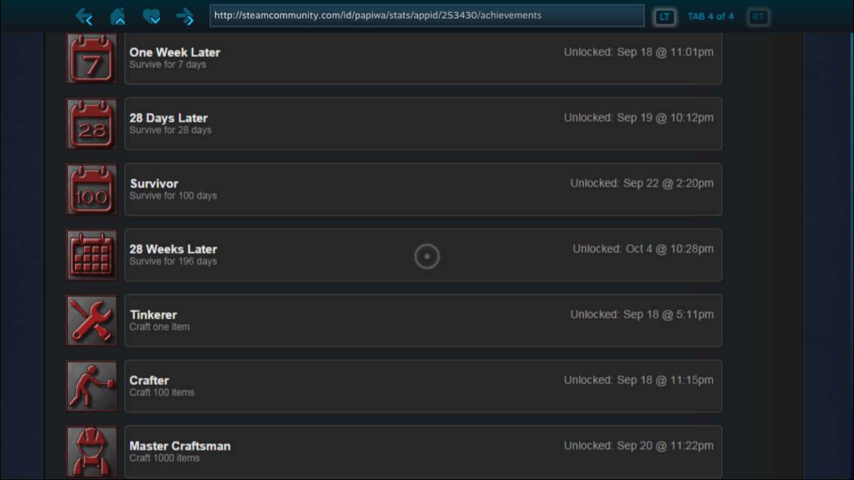Click the browser back arrow icon
Image resolution: width=854 pixels, height=480 pixels.
coord(84,16)
